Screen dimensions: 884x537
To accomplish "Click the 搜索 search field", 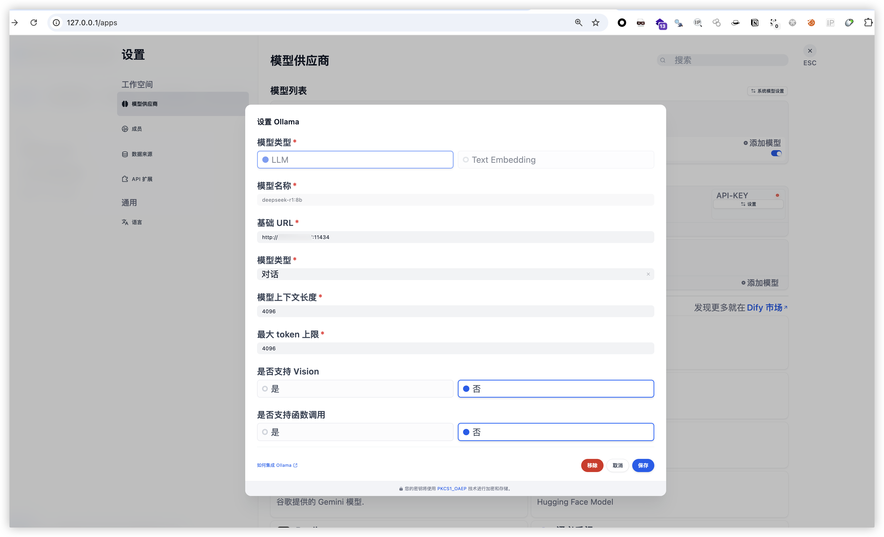I will [x=722, y=60].
